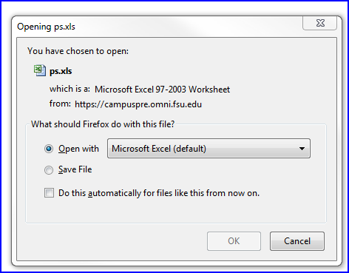This screenshot has height=273, width=349.
Task: Expand the Microsoft Excel (default) dropdown arrow
Action: [302, 149]
